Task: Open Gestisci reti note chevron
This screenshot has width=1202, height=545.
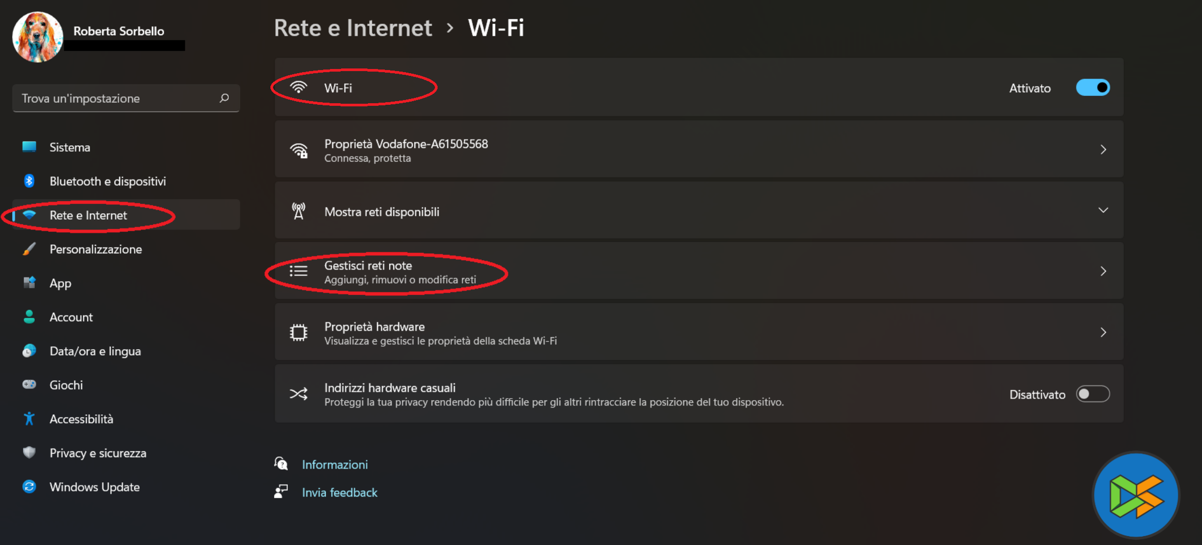Action: [x=1103, y=271]
